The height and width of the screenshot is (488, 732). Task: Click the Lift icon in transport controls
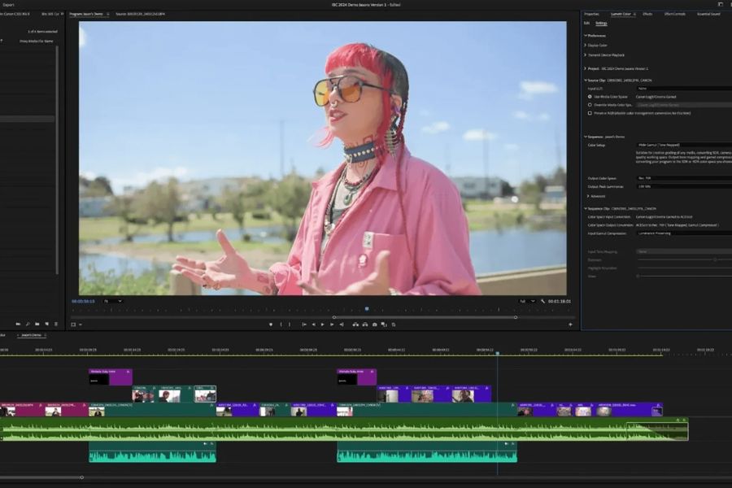tap(354, 325)
